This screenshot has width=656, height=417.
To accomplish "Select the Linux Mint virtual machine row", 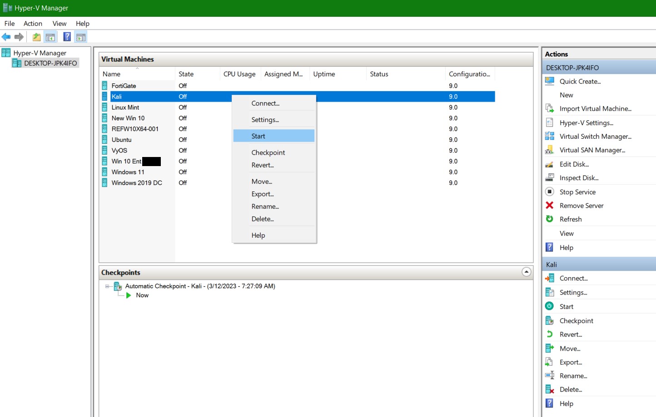I will [x=297, y=108].
